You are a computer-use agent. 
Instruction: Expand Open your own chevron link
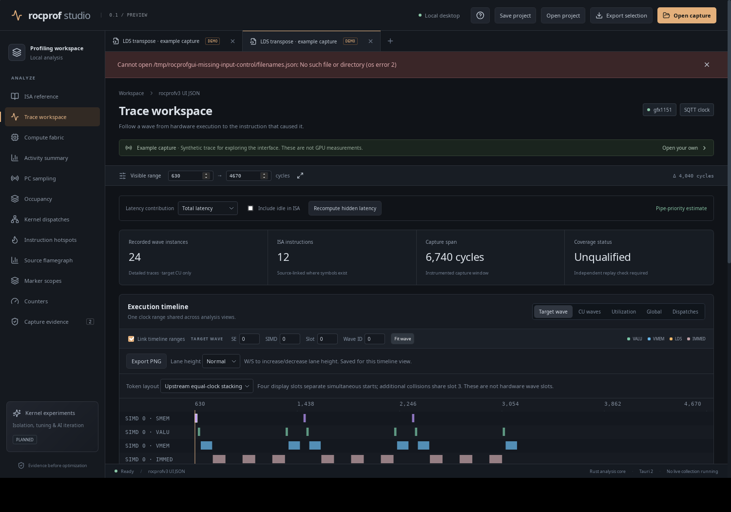click(x=684, y=148)
